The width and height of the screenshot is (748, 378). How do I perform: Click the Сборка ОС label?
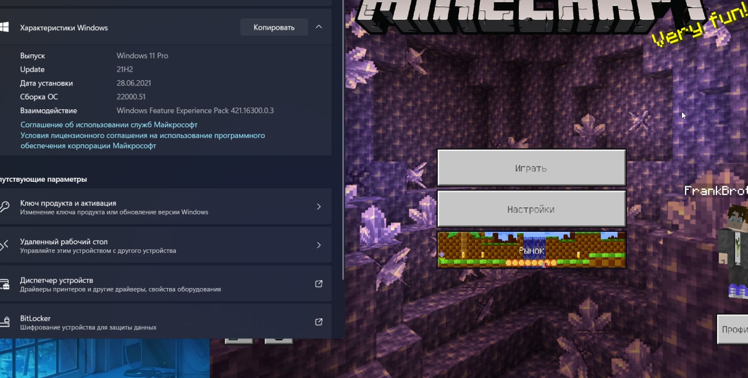click(39, 97)
